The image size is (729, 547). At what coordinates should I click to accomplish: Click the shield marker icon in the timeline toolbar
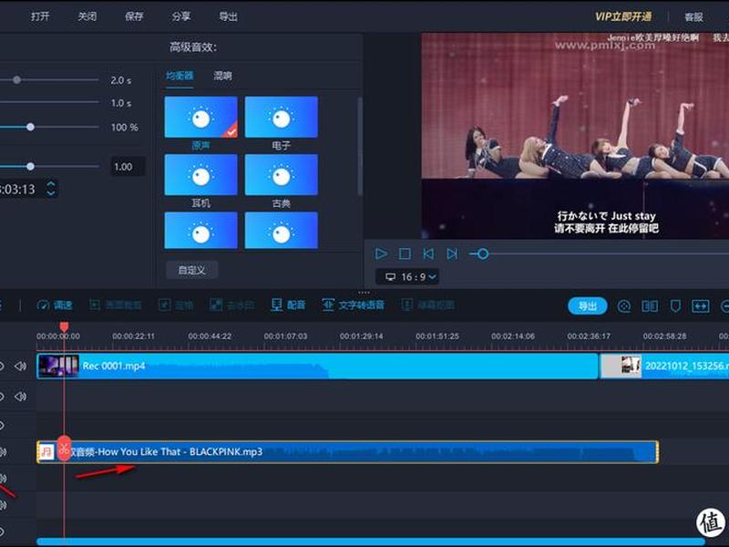675,305
